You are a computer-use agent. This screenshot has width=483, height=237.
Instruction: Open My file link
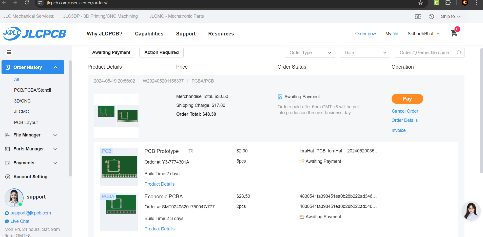pyautogui.click(x=392, y=34)
